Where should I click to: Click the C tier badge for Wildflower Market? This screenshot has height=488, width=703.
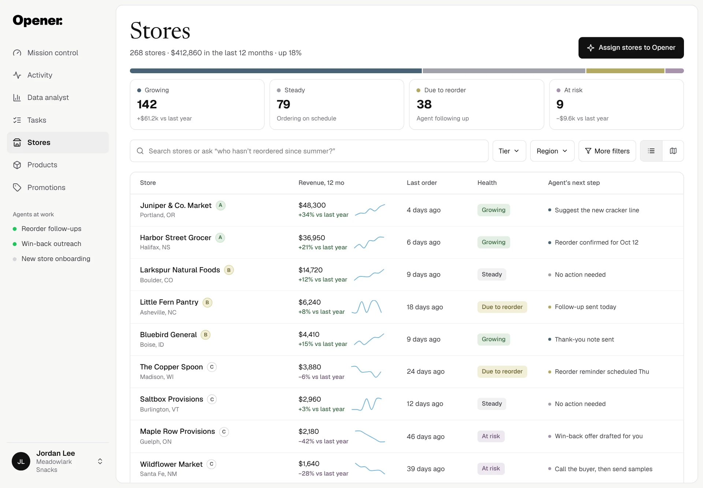[211, 464]
